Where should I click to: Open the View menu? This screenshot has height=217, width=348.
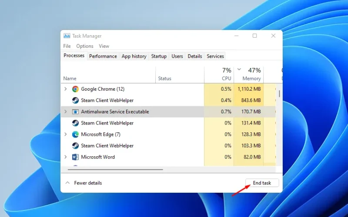pyautogui.click(x=104, y=46)
